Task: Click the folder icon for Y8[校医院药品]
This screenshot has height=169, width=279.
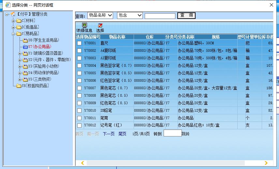Action: [19, 86]
